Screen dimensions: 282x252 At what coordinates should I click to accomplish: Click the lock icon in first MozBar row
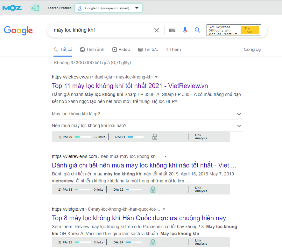coord(155,137)
